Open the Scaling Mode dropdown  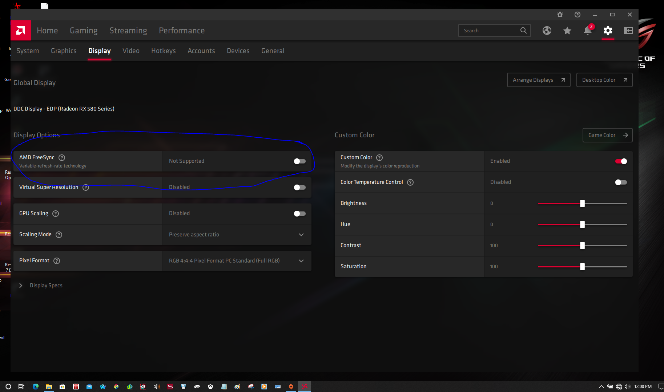[237, 235]
